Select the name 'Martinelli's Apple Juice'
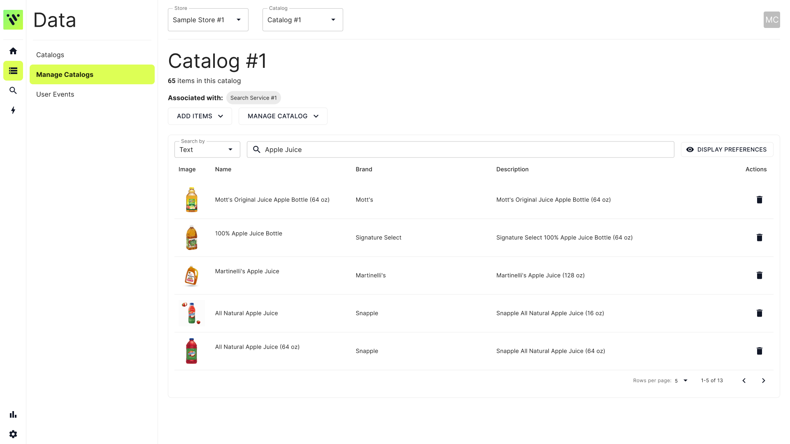 (247, 271)
